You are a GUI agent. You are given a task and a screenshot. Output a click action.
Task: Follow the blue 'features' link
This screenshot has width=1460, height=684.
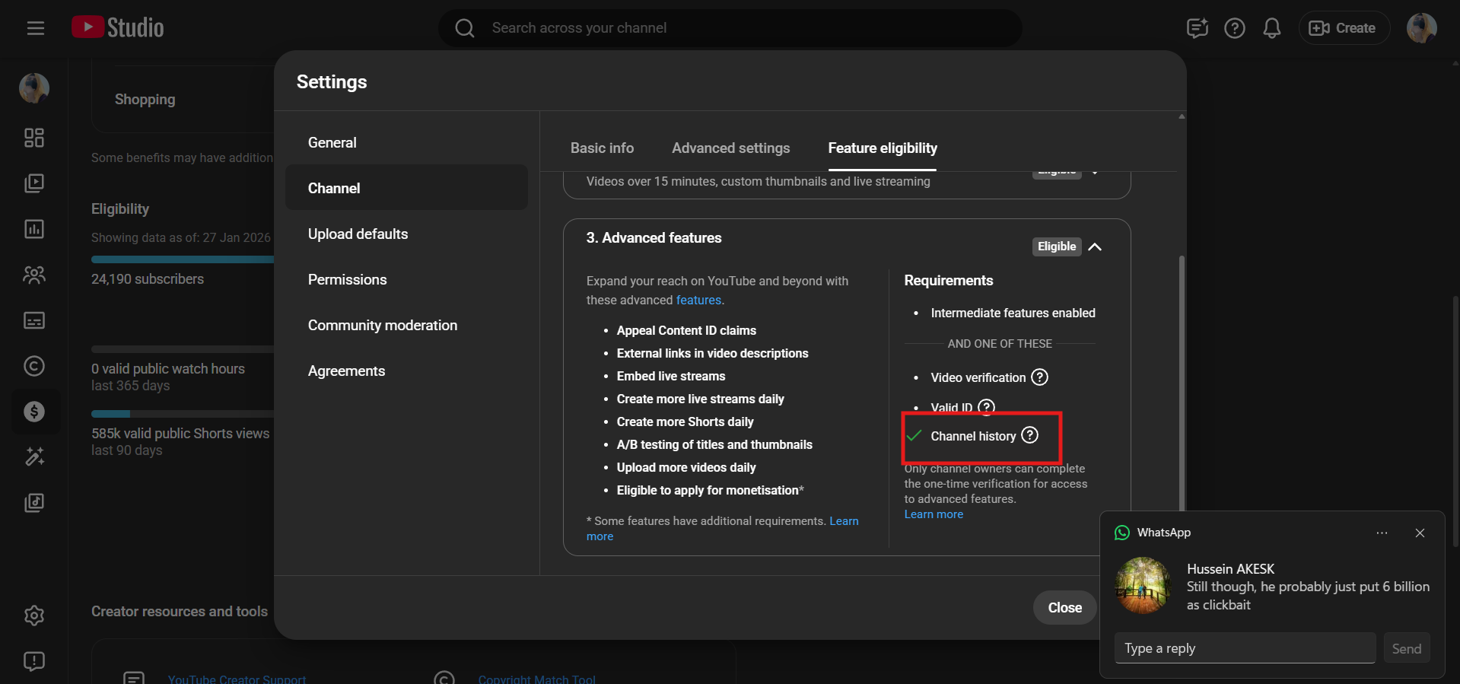tap(698, 301)
